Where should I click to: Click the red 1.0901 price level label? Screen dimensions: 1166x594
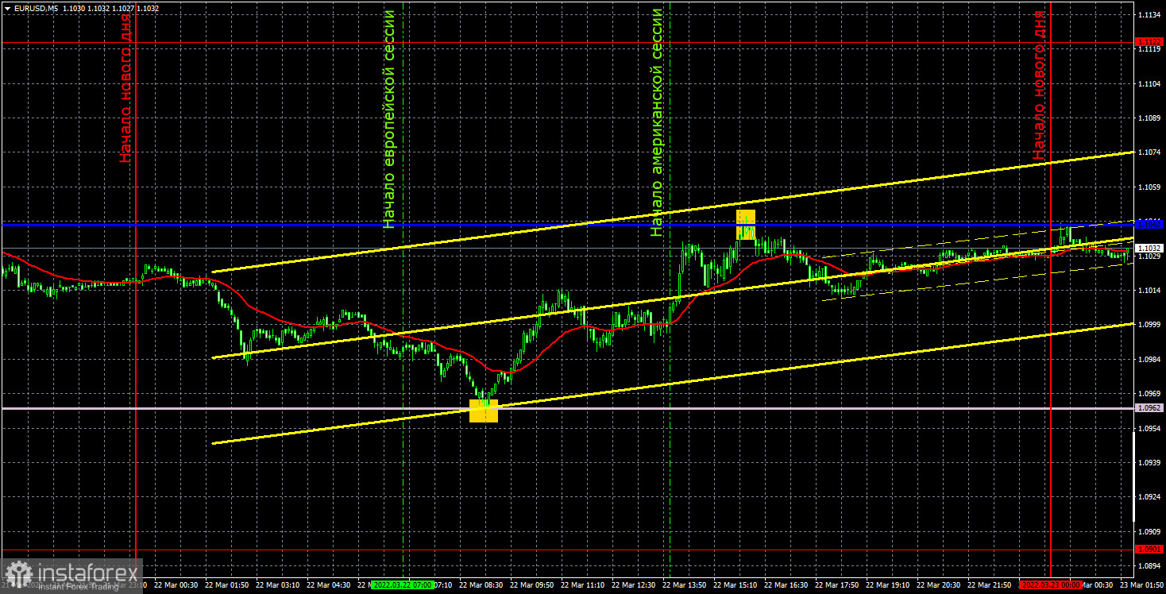(1149, 549)
